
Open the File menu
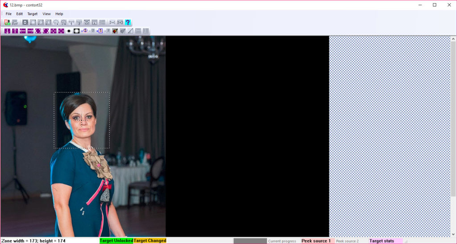click(x=8, y=14)
